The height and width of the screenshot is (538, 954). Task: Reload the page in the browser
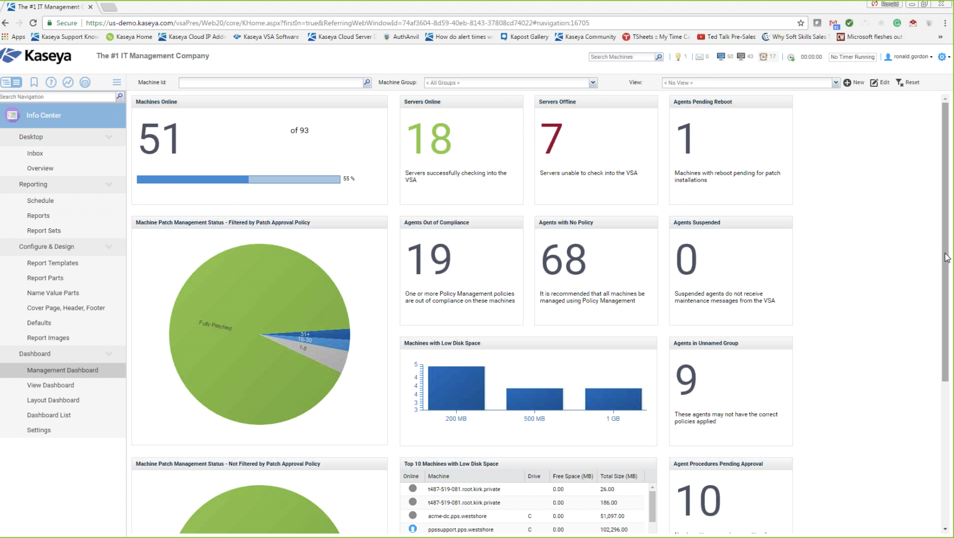[x=33, y=23]
